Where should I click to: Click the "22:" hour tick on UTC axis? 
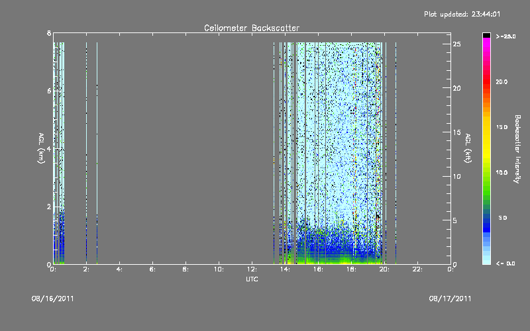click(417, 269)
